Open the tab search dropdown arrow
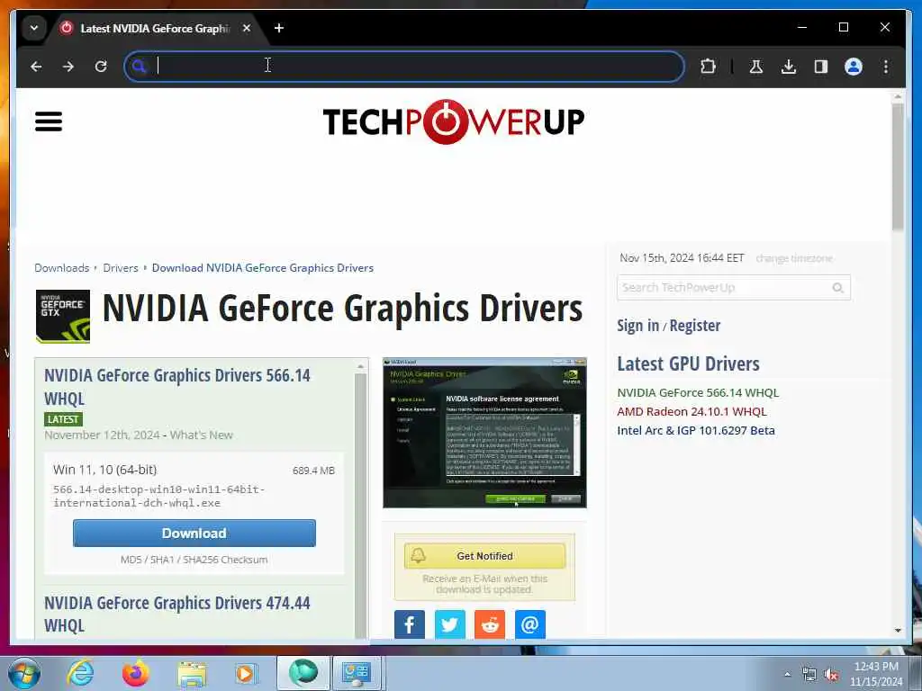 (34, 28)
